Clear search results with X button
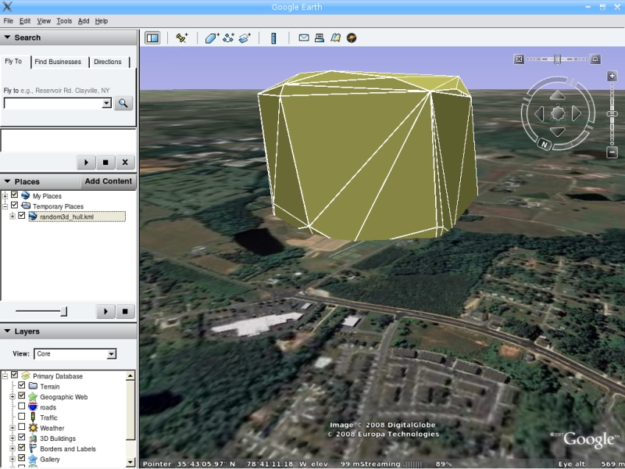Viewport: 625px width, 469px height. [125, 163]
